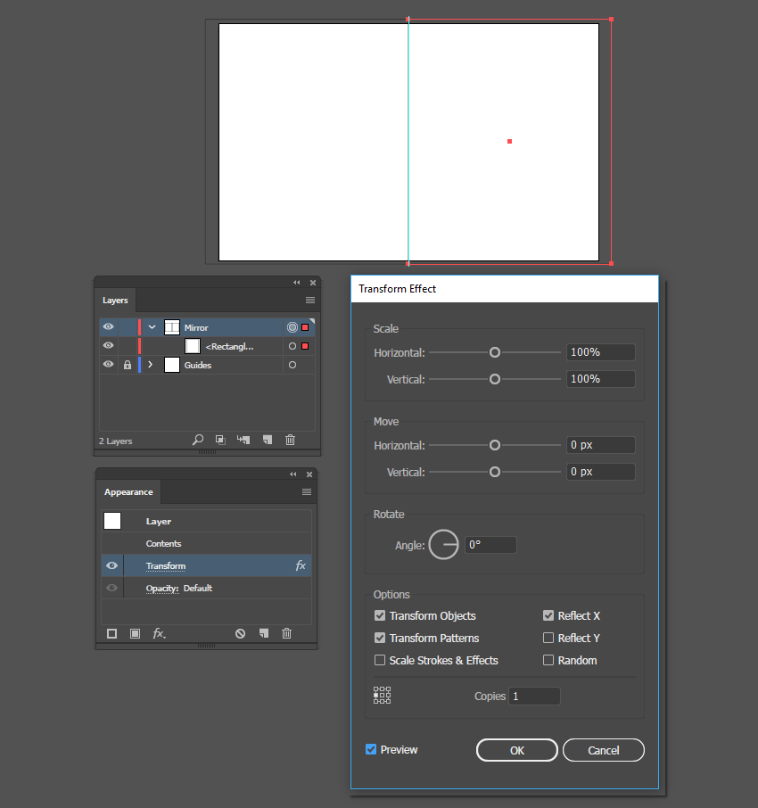Uncheck the Preview checkbox
Screen dimensions: 758x808
tap(370, 750)
